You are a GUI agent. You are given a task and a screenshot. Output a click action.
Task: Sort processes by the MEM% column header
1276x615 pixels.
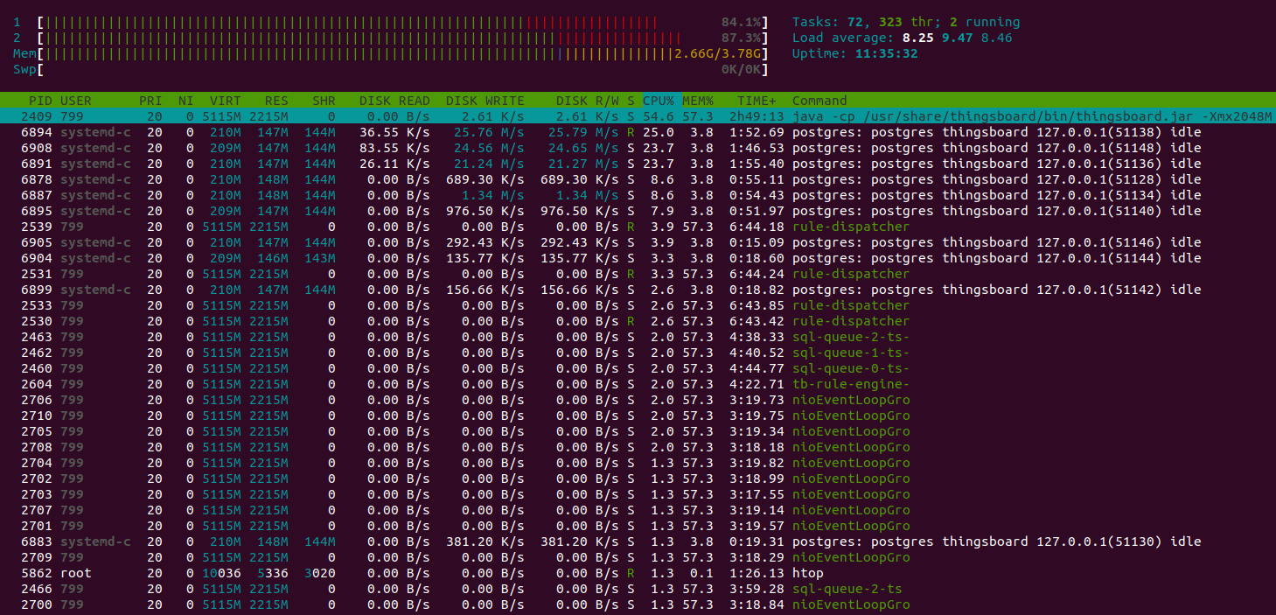697,101
